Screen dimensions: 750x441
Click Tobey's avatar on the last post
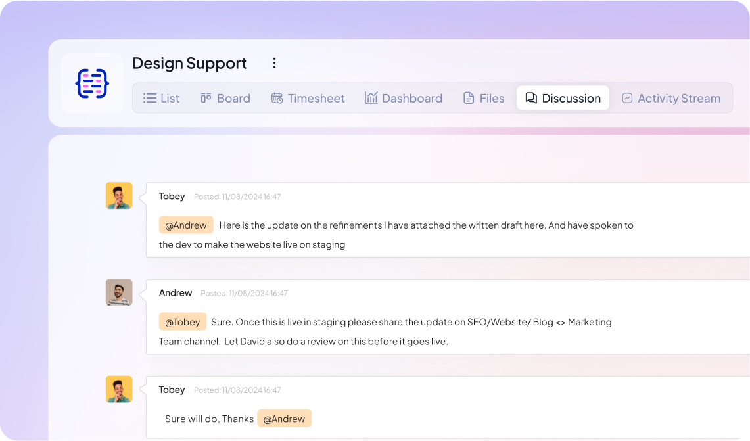coord(119,389)
